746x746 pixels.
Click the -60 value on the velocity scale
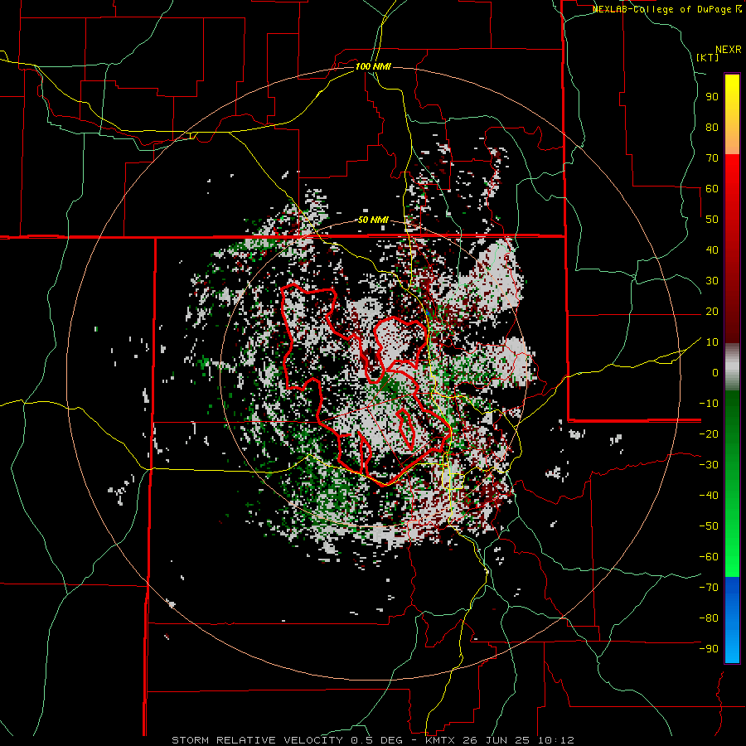pyautogui.click(x=709, y=557)
